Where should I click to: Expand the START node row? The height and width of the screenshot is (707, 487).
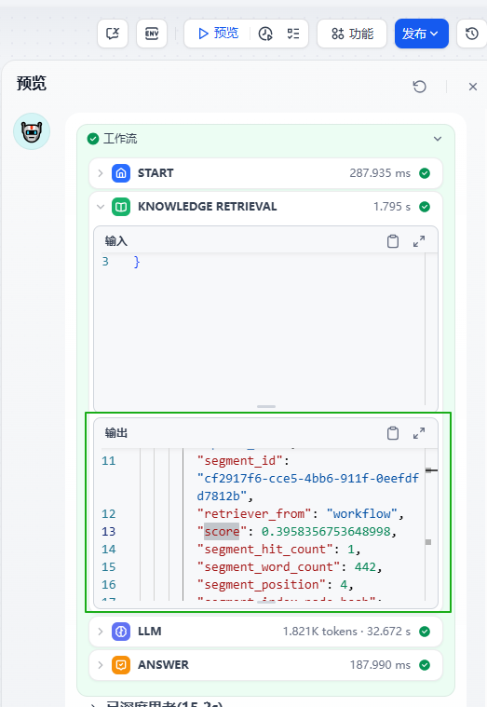click(265, 173)
